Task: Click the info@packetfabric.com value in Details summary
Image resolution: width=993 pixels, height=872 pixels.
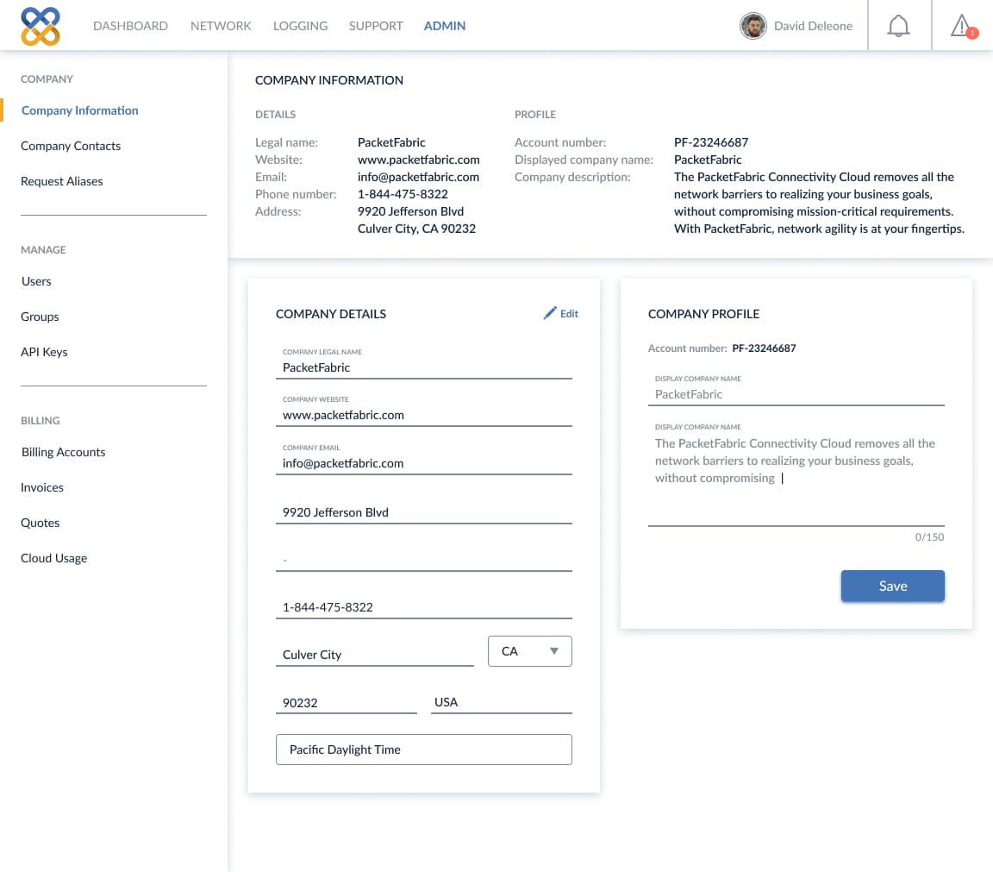Action: point(418,177)
